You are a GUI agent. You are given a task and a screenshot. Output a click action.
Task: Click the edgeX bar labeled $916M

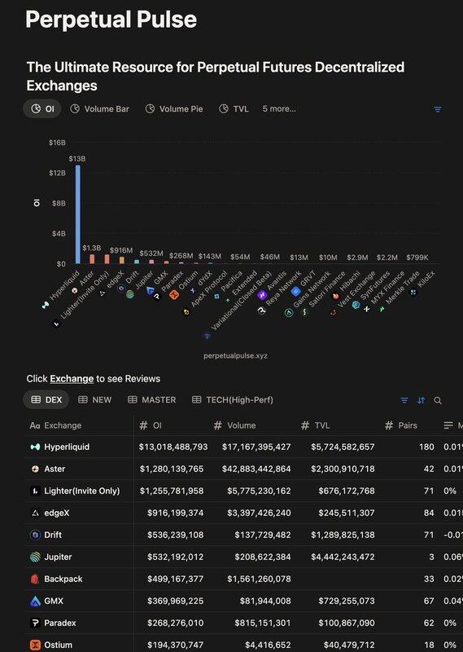point(122,260)
